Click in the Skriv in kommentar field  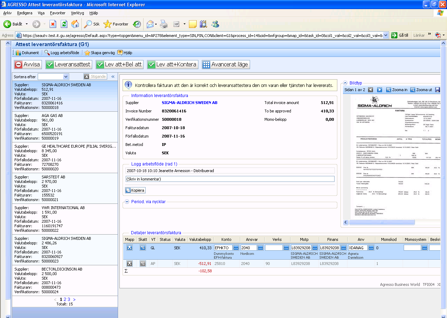pyautogui.click(x=230, y=179)
